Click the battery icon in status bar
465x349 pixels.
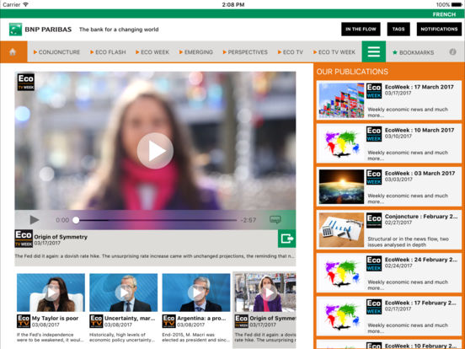pos(457,4)
